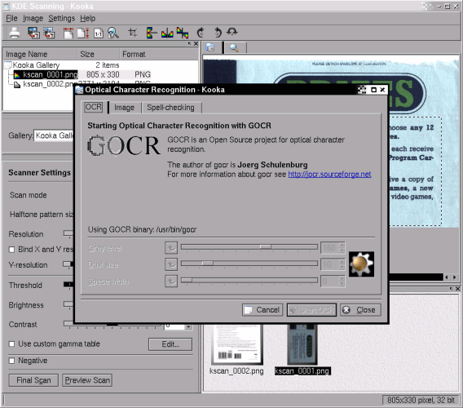This screenshot has width=463, height=408.
Task: Switch to the Spell-checking tab
Action: point(170,108)
